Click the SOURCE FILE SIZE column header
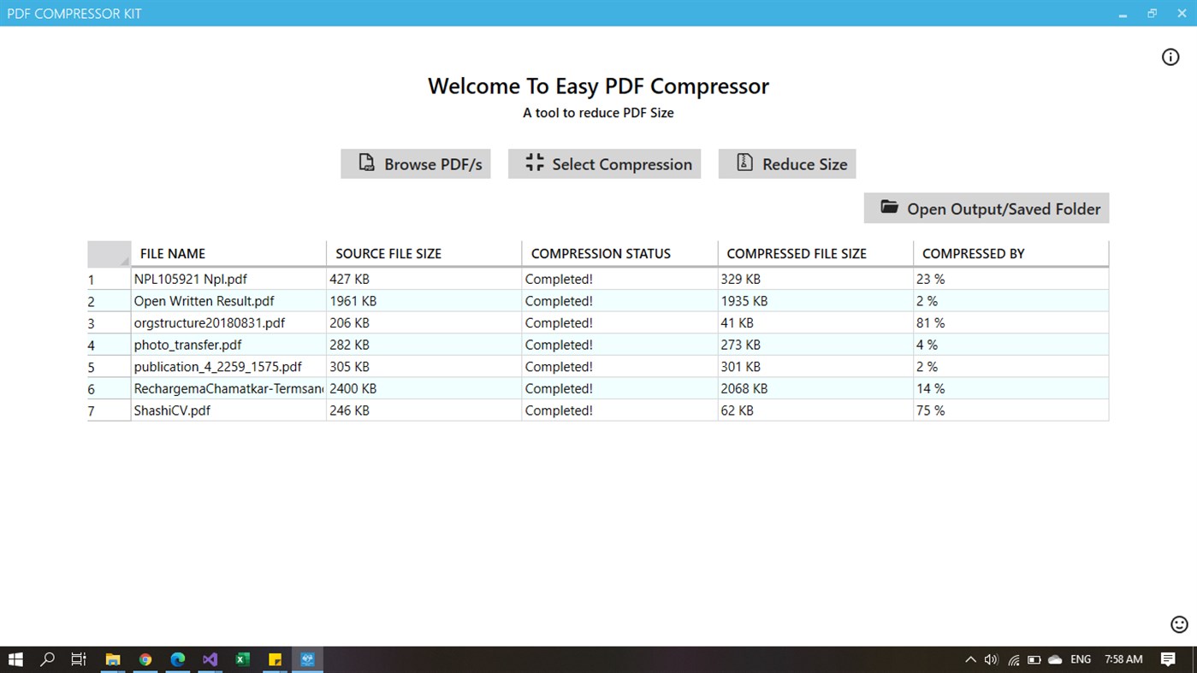The width and height of the screenshot is (1197, 673). point(388,253)
